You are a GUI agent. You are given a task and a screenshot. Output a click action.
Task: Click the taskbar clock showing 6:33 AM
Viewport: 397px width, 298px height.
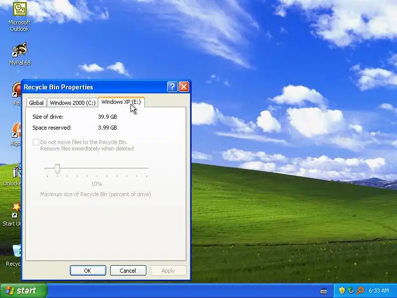click(x=379, y=291)
